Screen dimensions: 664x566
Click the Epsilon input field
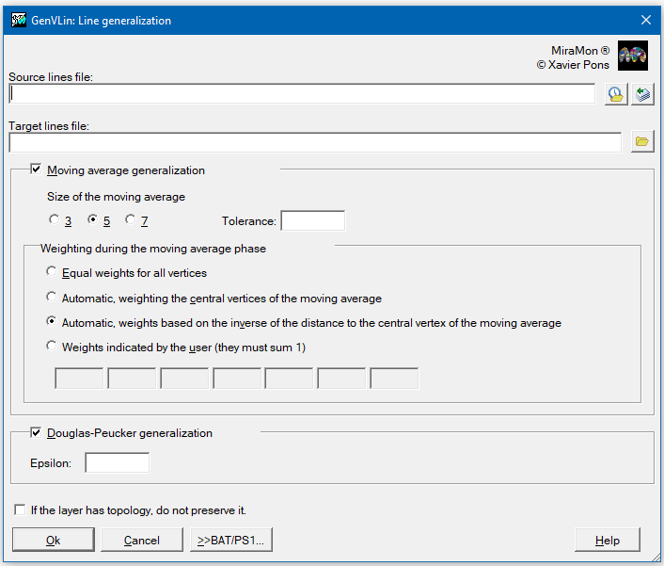(118, 462)
